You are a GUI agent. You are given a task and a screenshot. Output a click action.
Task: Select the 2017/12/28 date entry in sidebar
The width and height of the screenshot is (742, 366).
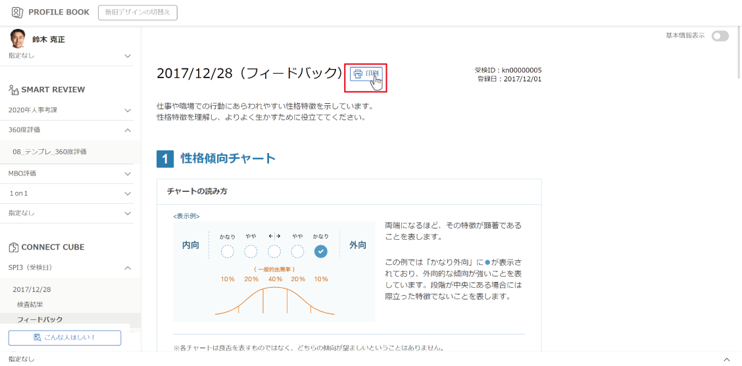(32, 290)
